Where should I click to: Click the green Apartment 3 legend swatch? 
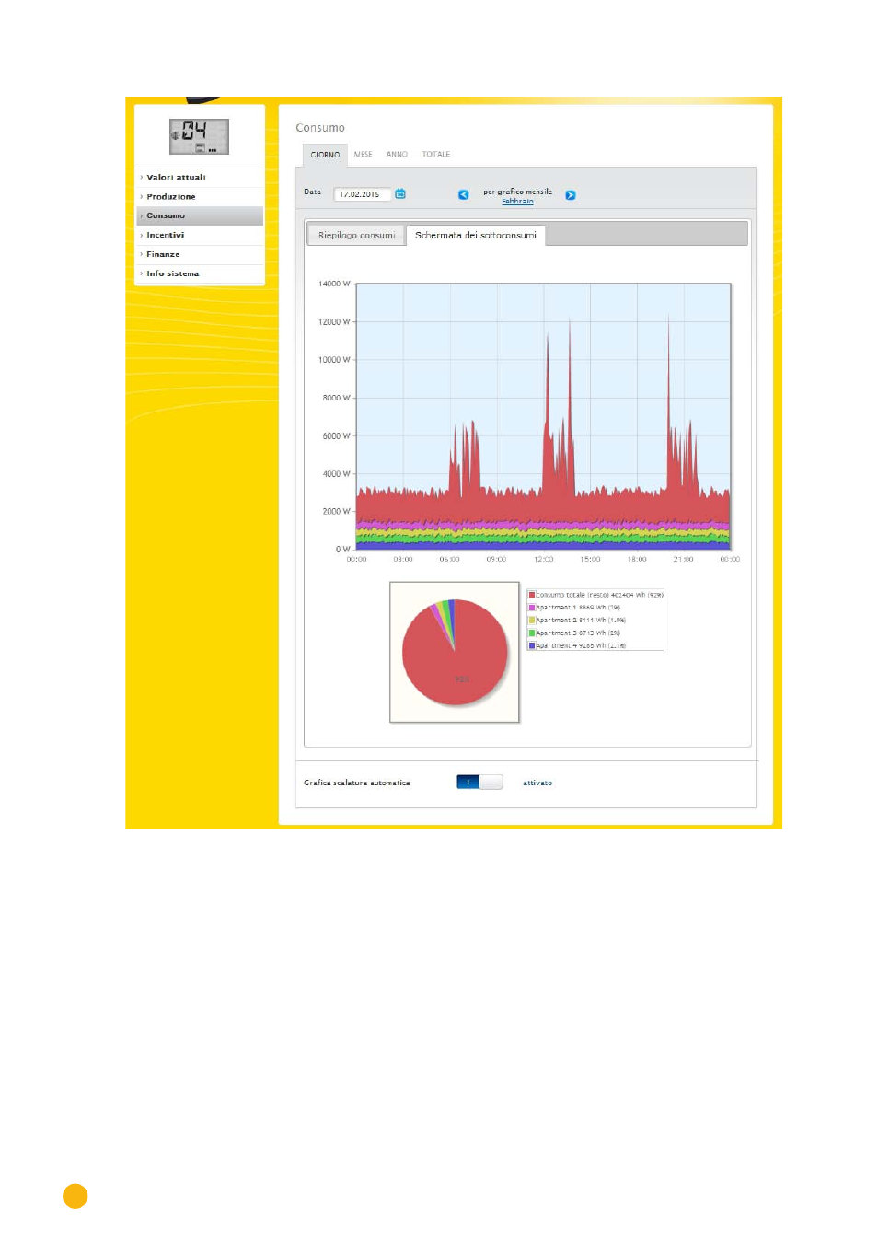(532, 633)
